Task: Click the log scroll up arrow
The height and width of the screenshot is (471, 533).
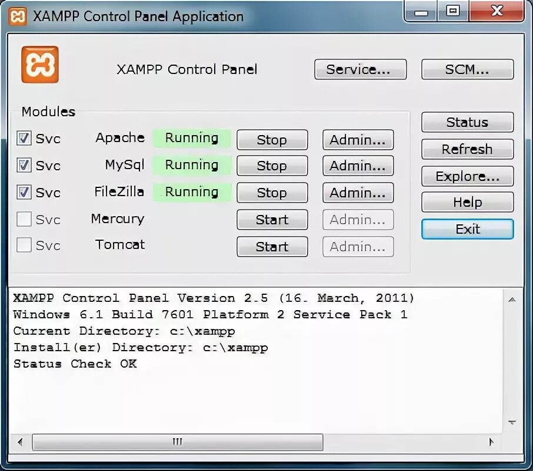Action: tap(512, 300)
